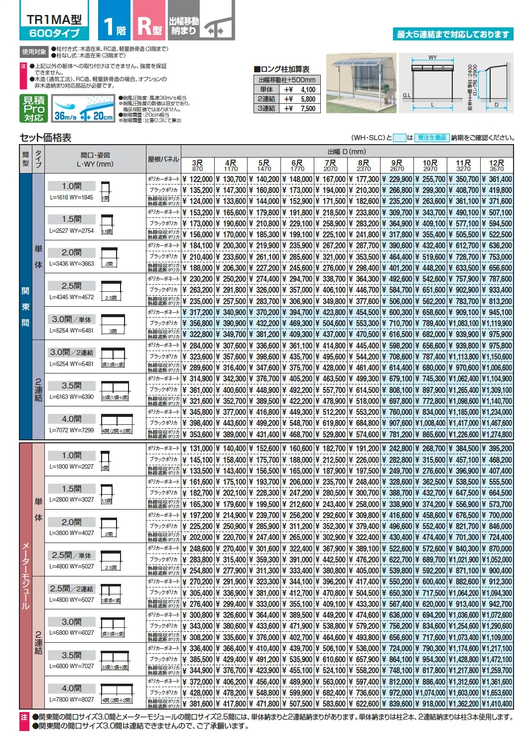Click the 12尺 3570 column header
526x743 pixels.
pos(497,166)
